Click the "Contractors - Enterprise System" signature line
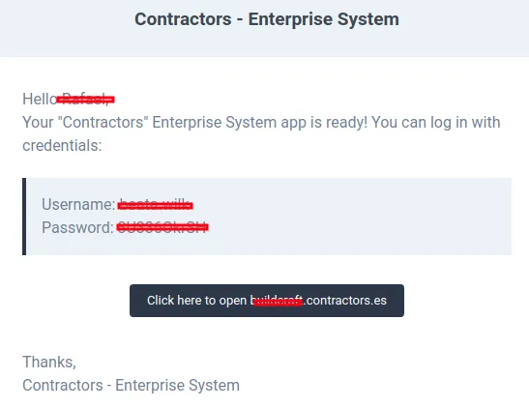 coord(131,386)
